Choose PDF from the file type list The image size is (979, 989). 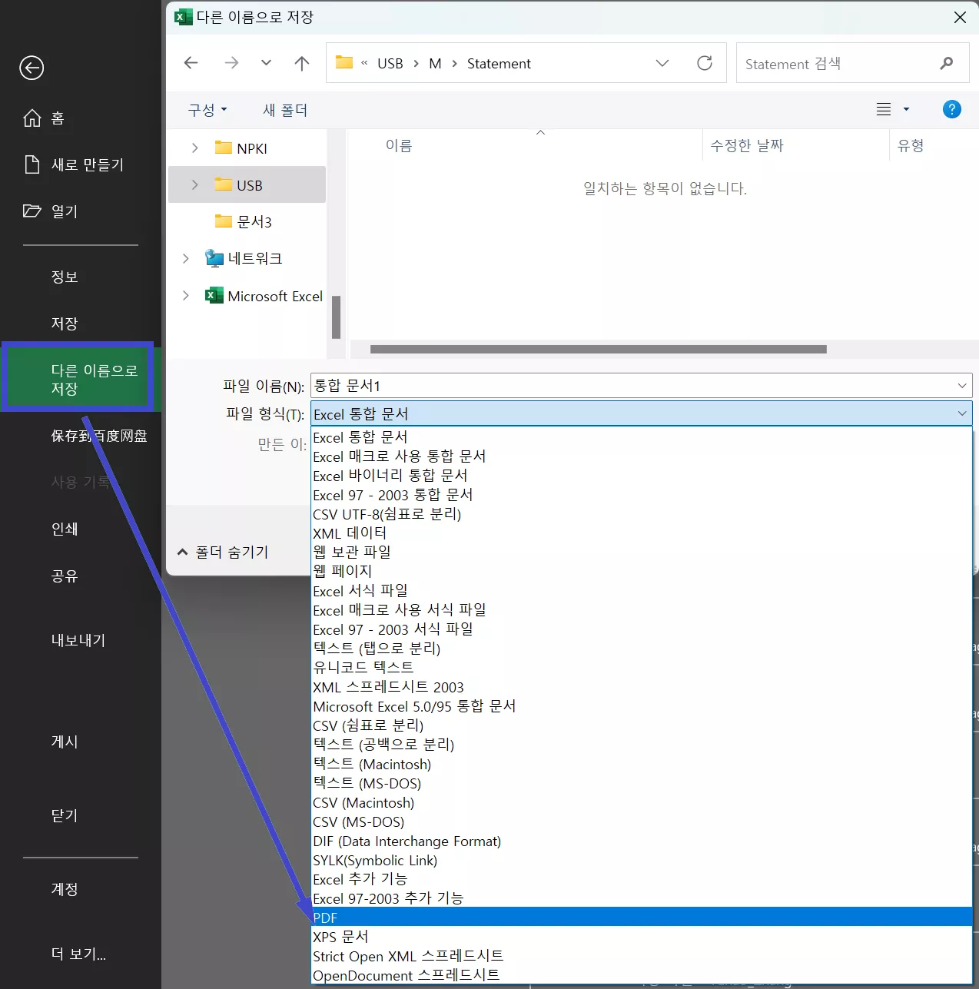tap(642, 917)
